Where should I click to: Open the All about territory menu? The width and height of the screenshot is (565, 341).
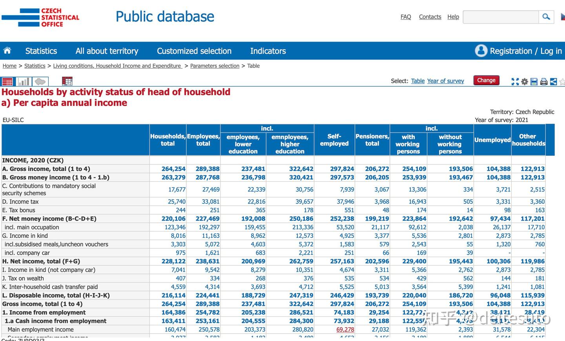(107, 51)
